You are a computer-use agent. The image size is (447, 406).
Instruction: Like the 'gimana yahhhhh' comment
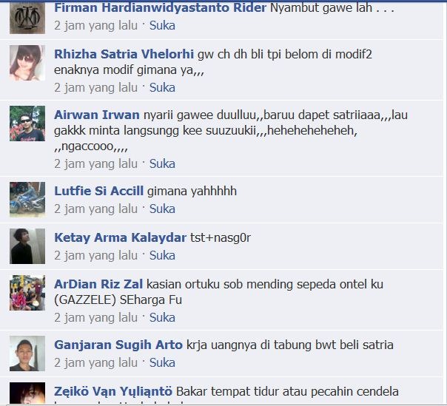pyautogui.click(x=162, y=209)
